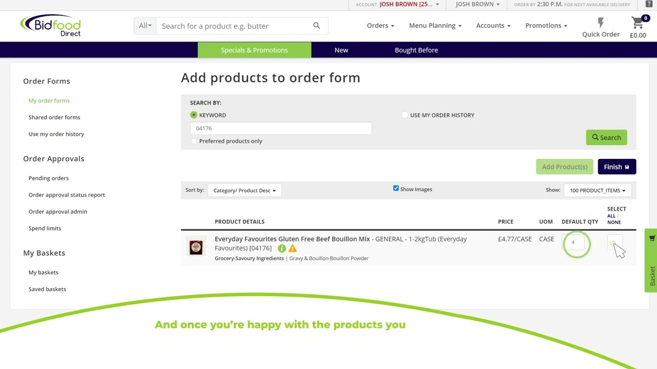Open Saved baskets
Image resolution: width=657 pixels, height=369 pixels.
tap(47, 289)
